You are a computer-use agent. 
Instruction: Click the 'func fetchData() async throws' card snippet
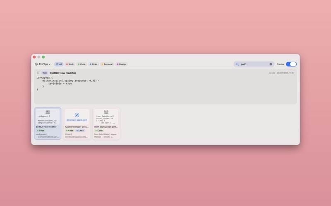tap(106, 136)
